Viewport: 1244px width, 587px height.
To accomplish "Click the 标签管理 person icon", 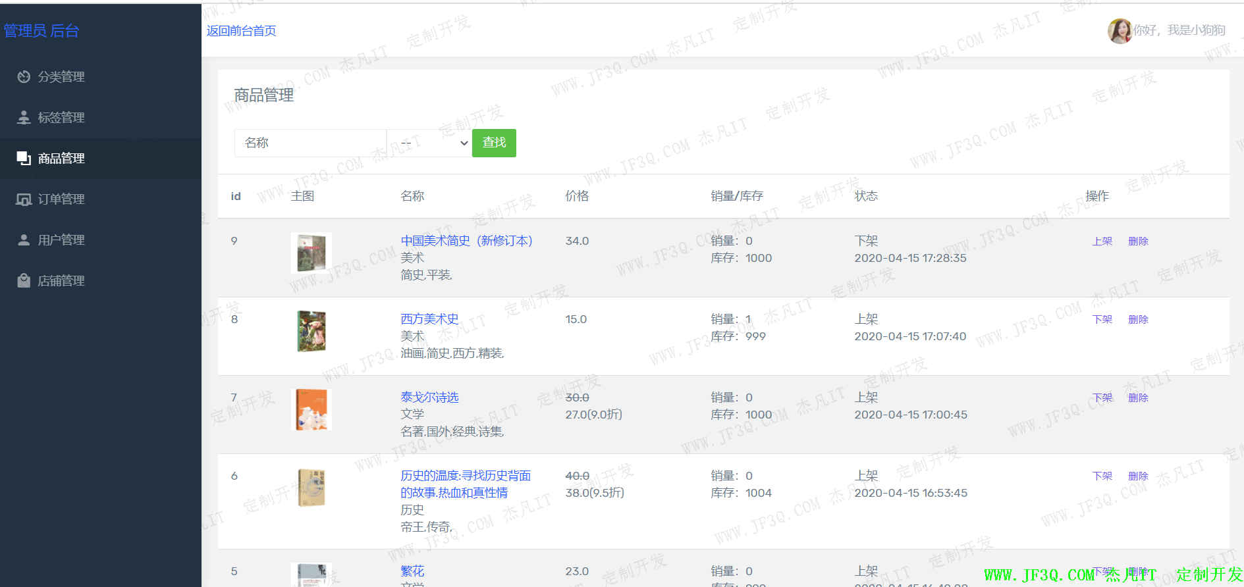I will pos(24,118).
